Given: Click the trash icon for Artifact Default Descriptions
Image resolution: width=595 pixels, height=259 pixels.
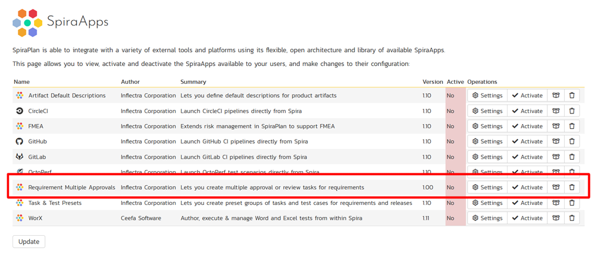Looking at the screenshot, I should coord(572,96).
